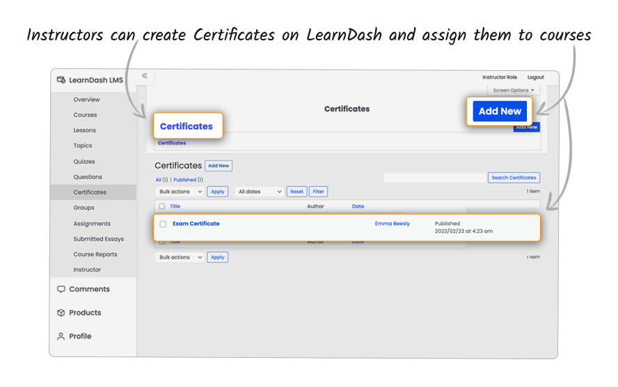Go to Assignments in the sidebar
618x387 pixels.
click(92, 224)
